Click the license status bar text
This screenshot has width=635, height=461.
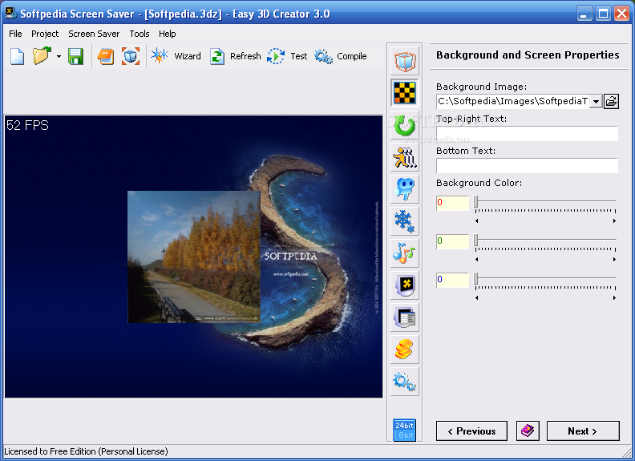tap(86, 451)
